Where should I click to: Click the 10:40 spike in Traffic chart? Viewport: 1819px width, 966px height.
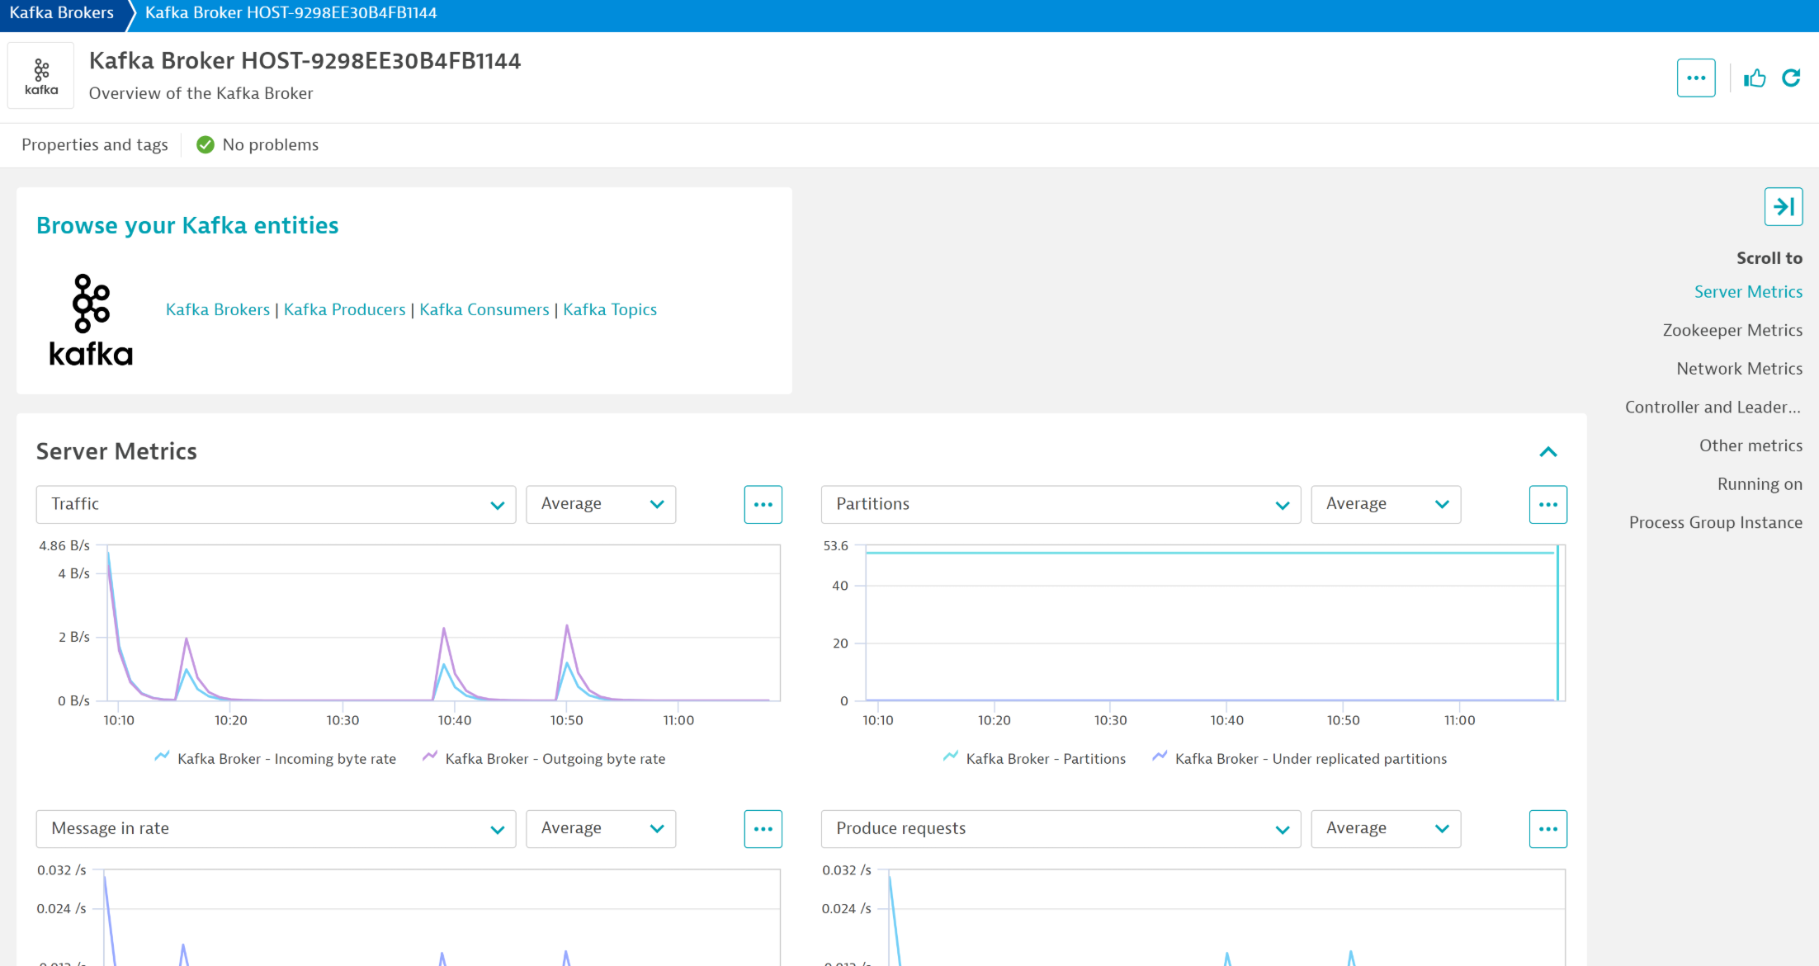(444, 631)
